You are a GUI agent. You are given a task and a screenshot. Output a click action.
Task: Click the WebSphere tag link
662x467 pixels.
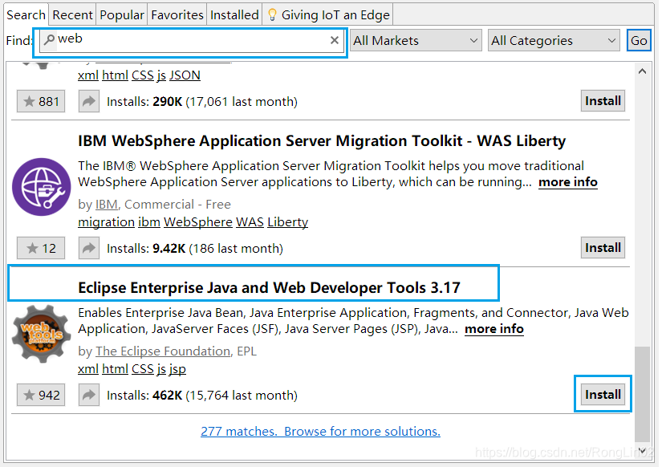point(198,222)
